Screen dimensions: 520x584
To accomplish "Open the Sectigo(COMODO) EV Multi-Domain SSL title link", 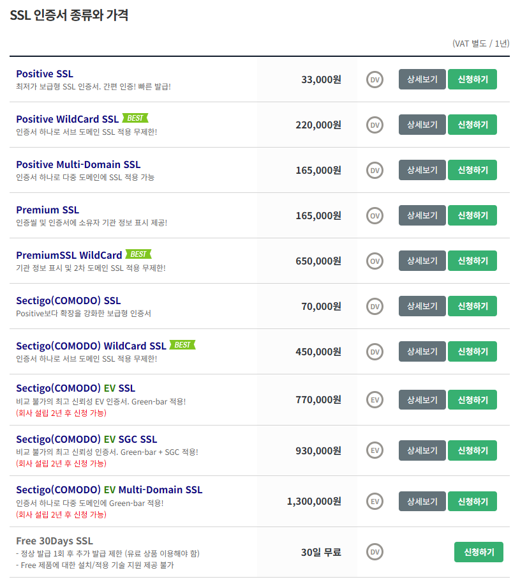I will pos(109,490).
